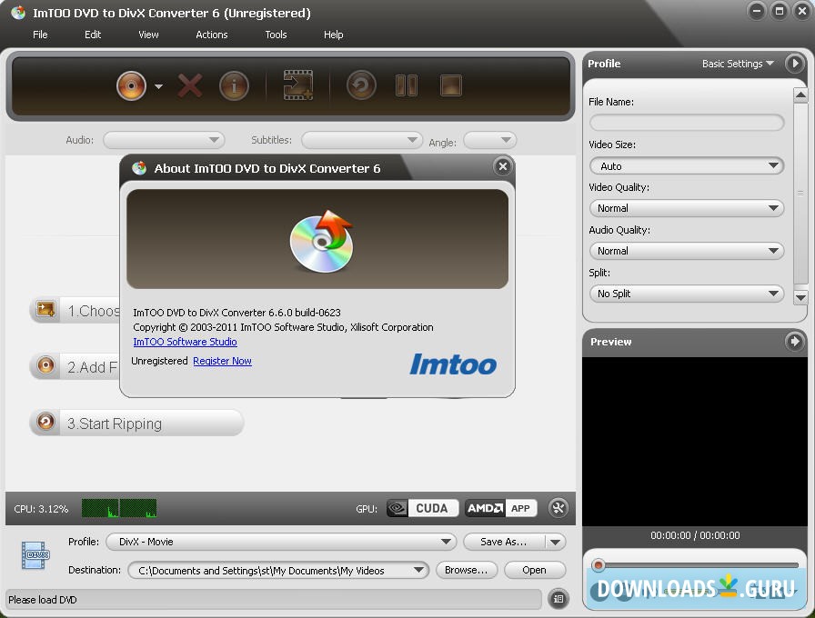Image resolution: width=815 pixels, height=618 pixels.
Task: Click the 3.Start Ripping step
Action: 136,423
